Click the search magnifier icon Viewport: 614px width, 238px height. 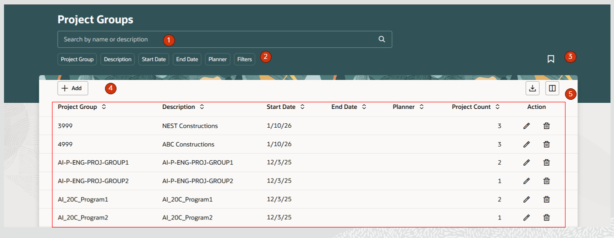(x=381, y=39)
